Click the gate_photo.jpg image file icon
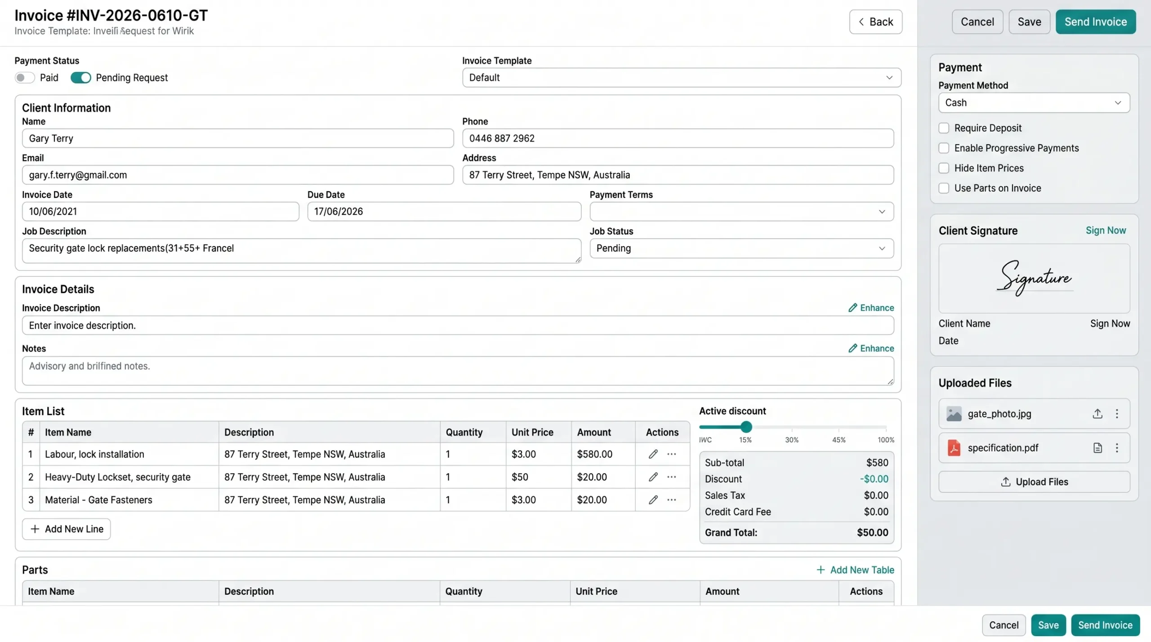 pyautogui.click(x=954, y=414)
